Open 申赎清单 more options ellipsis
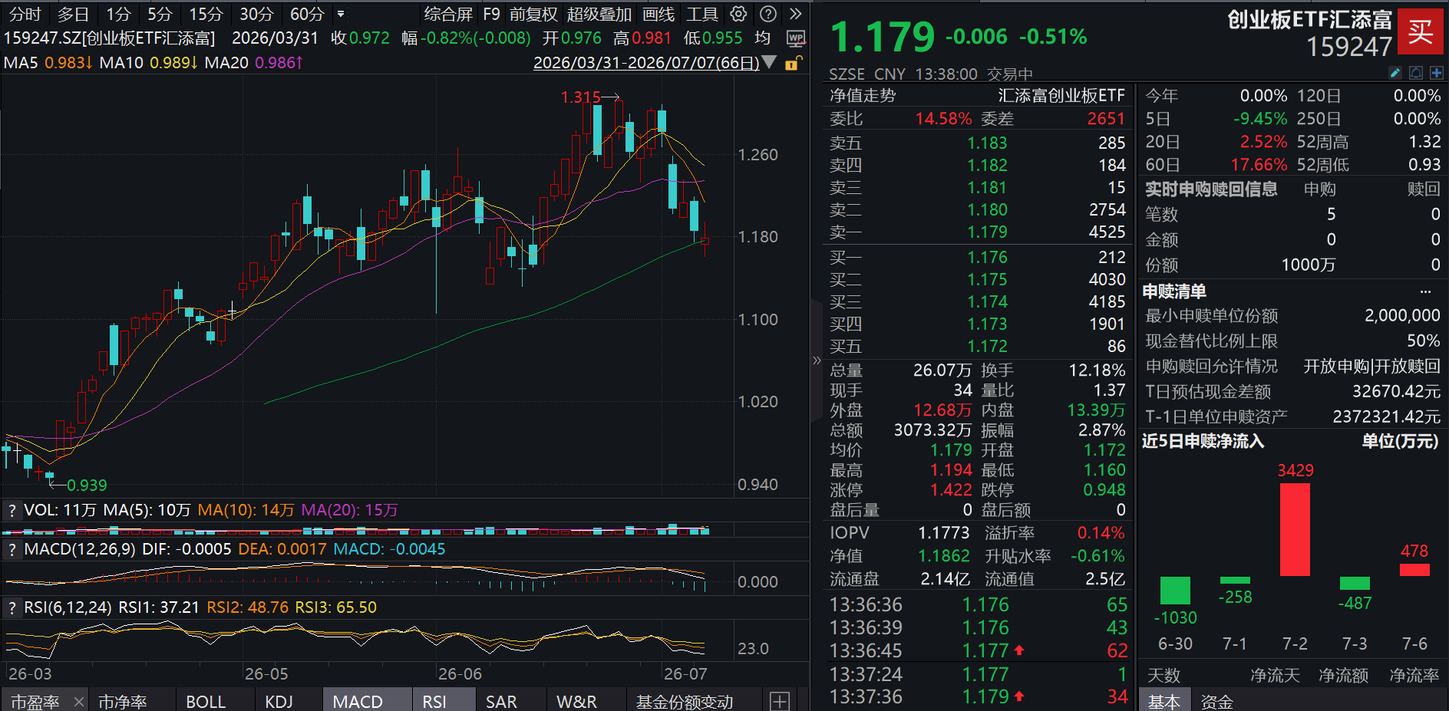The height and width of the screenshot is (711, 1449). [1425, 291]
